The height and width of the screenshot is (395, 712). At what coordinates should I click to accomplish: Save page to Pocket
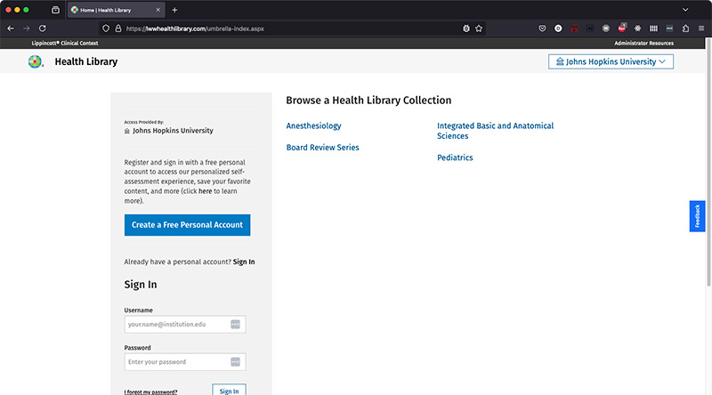(x=542, y=28)
